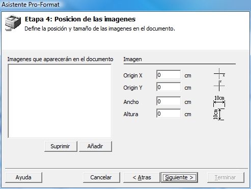Click the Terminar button
Image resolution: width=251 pixels, height=189 pixels.
tap(226, 177)
